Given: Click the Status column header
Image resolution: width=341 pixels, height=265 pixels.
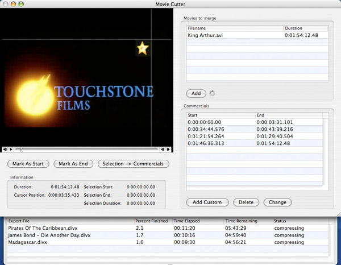Looking at the screenshot, I should click(301, 221).
